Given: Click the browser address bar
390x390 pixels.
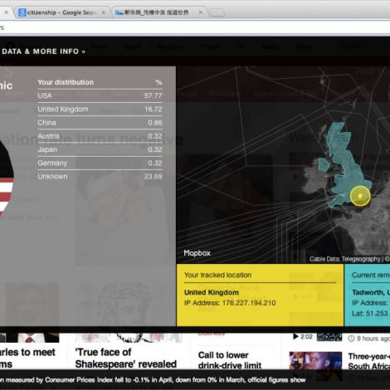Looking at the screenshot, I should tap(195, 27).
